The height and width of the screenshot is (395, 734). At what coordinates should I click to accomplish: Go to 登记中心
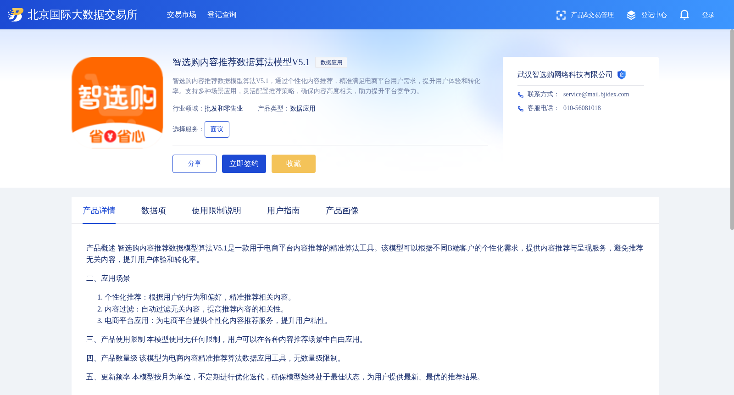(x=654, y=15)
